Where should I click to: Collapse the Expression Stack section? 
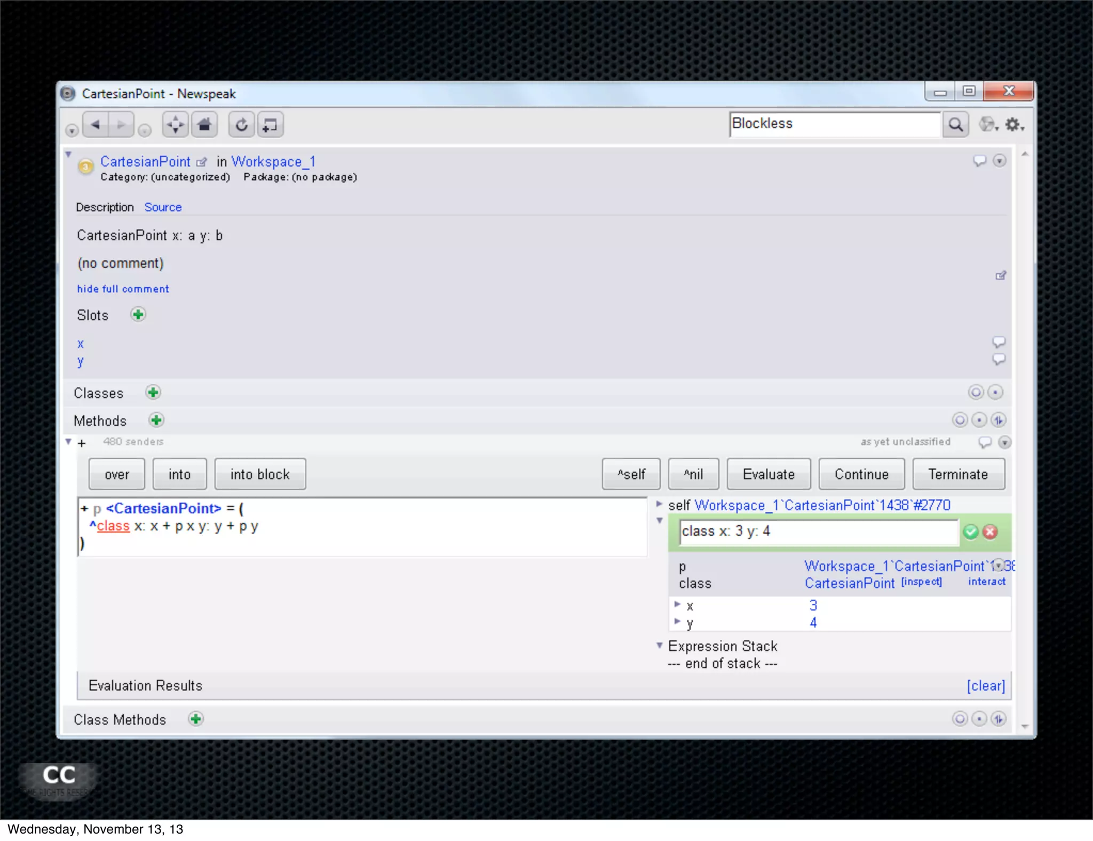pyautogui.click(x=660, y=646)
